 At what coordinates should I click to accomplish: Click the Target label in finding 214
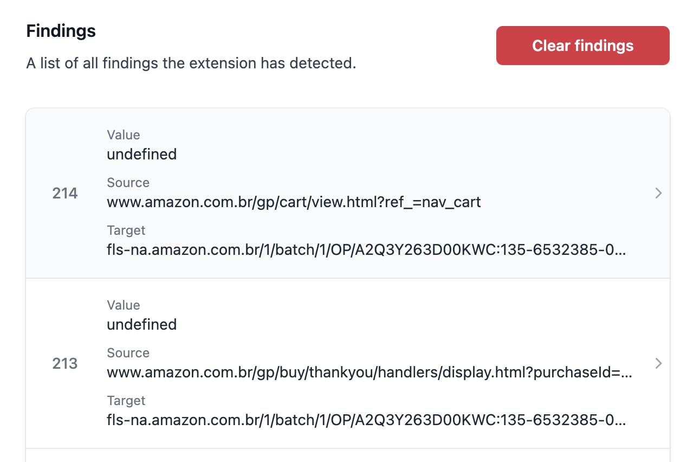(126, 230)
